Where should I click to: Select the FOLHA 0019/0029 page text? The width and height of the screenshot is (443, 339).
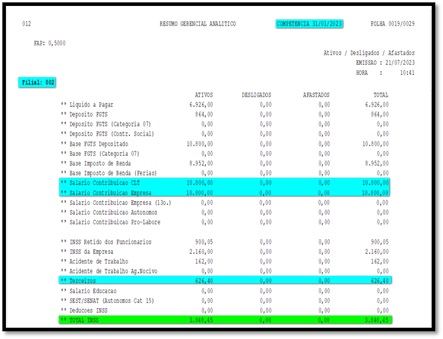pyautogui.click(x=393, y=24)
